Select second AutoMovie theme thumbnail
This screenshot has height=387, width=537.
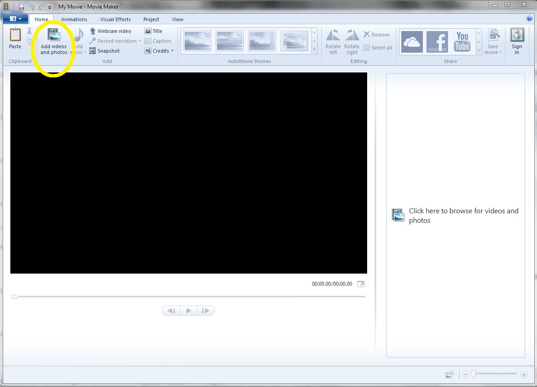[x=230, y=41]
